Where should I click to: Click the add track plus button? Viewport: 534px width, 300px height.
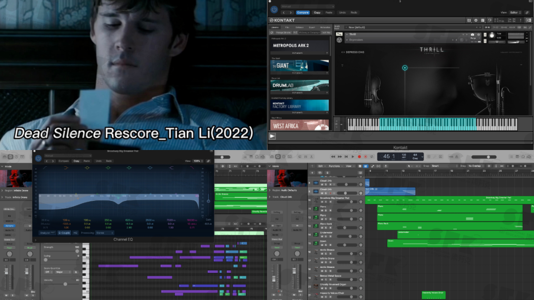pyautogui.click(x=312, y=173)
